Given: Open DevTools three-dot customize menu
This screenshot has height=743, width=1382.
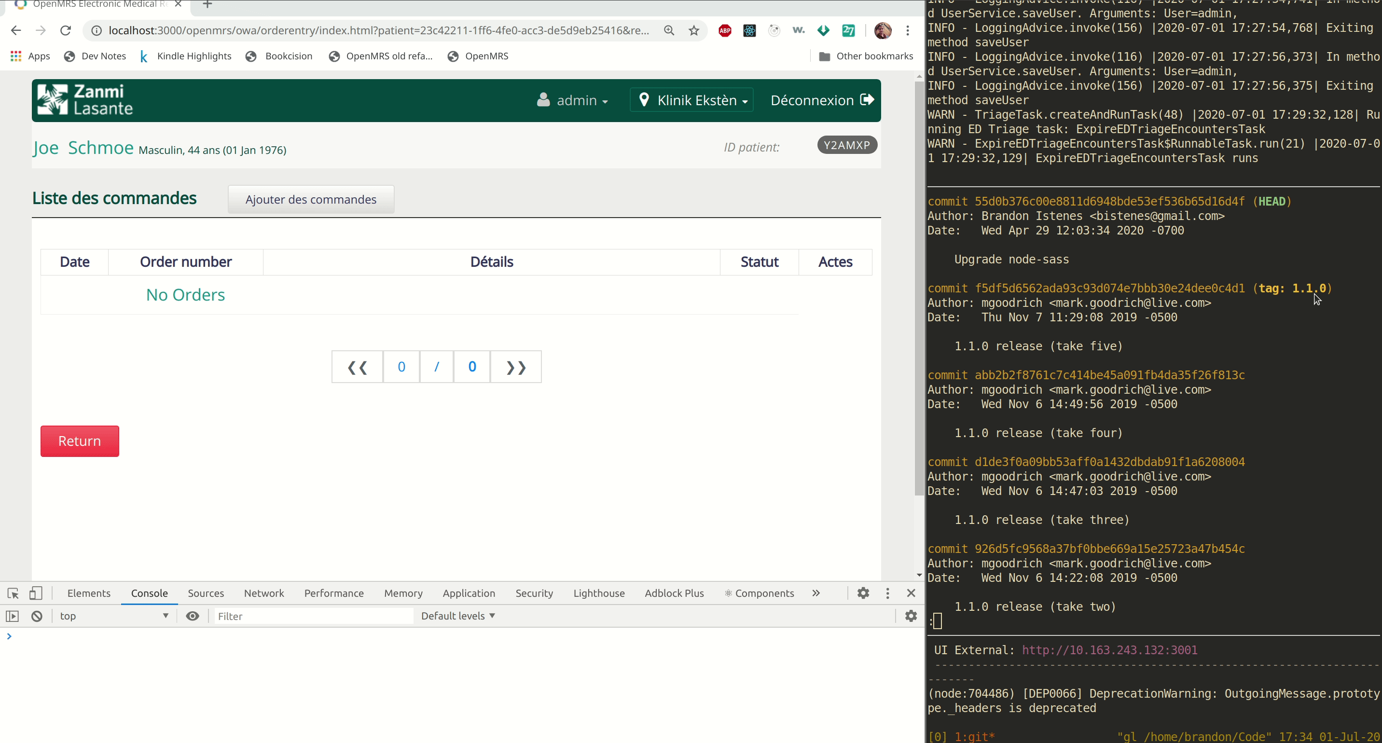Looking at the screenshot, I should tap(887, 593).
